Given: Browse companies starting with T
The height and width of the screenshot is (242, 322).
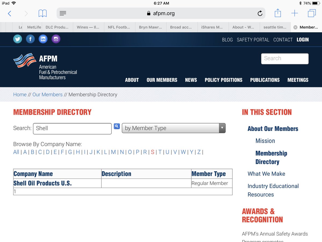Looking at the screenshot, I should pos(160,152).
